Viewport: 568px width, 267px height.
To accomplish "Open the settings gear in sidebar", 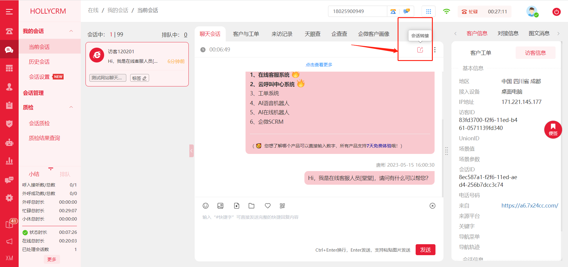I will pos(9,198).
